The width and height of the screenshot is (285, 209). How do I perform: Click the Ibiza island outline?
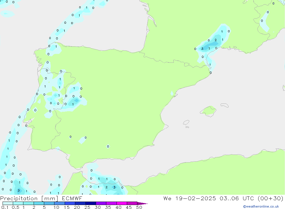[x=186, y=123]
